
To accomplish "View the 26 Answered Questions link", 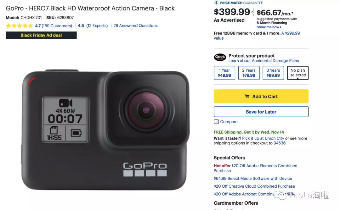I will [x=135, y=26].
